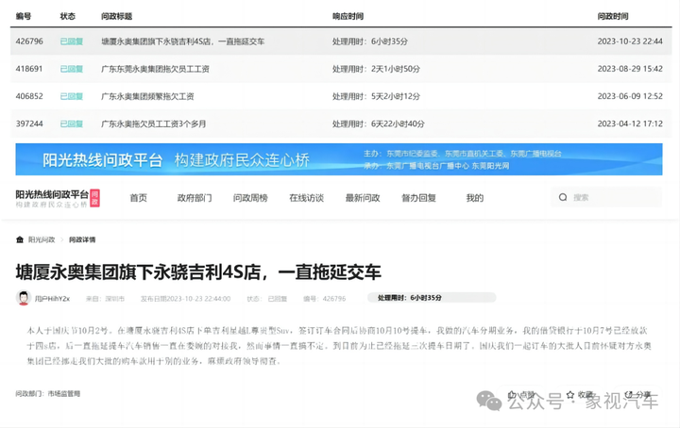Click 已回复 status in row 426796

[72, 41]
